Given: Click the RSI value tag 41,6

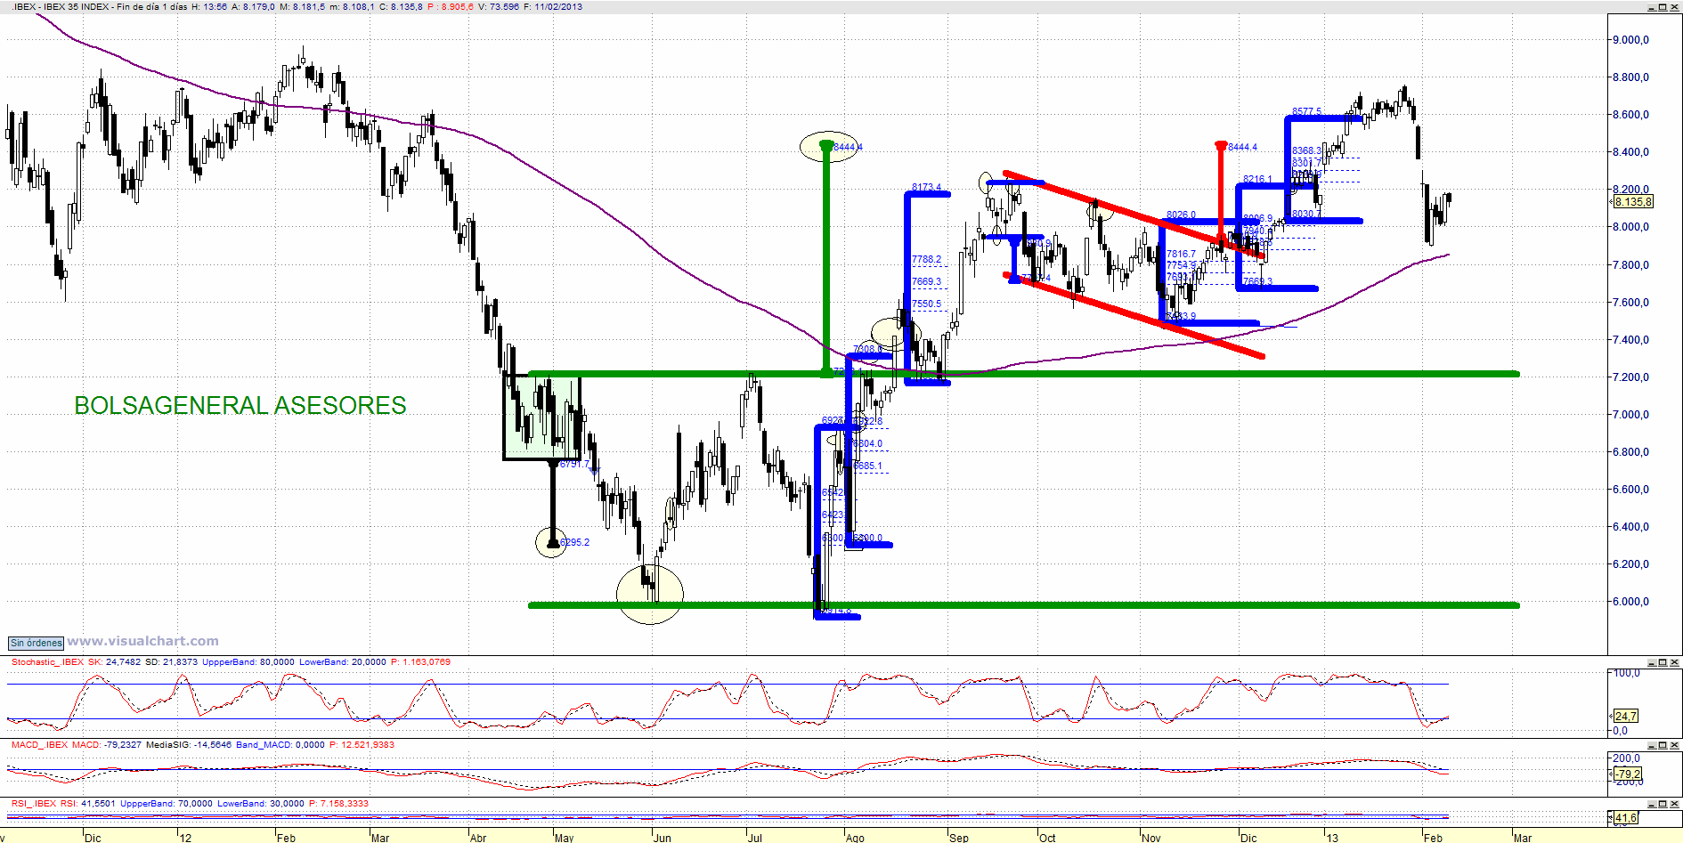Looking at the screenshot, I should coord(1626,818).
